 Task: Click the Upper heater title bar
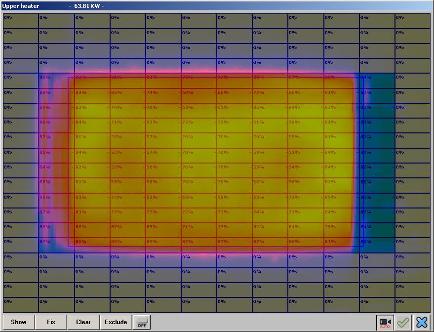[217, 6]
